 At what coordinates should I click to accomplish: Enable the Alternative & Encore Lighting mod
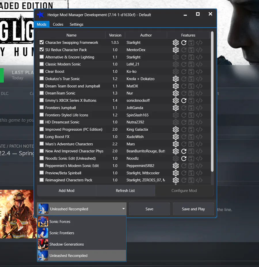[x=41, y=57]
